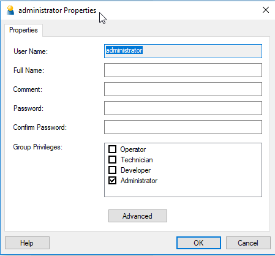Image resolution: width=275 pixels, height=256 pixels.
Task: Focus the User Name field
Action: (x=183, y=51)
